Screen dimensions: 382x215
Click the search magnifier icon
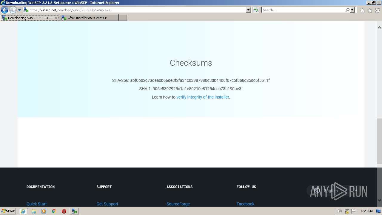347,10
